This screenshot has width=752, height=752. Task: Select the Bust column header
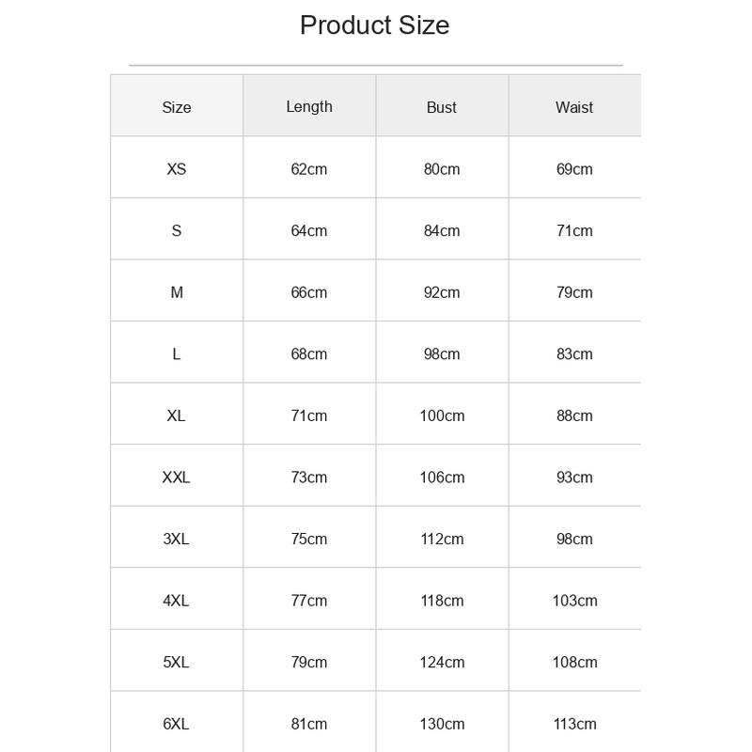[442, 107]
